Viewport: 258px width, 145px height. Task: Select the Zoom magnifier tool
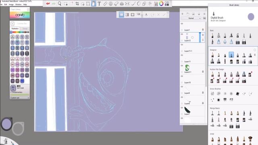click(59, 4)
